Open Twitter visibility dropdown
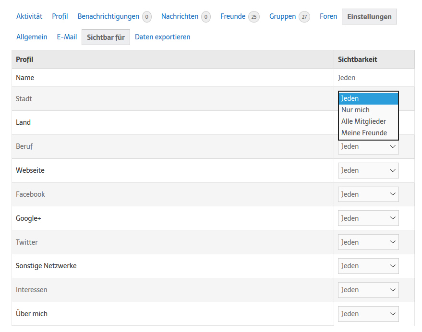This screenshot has height=332, width=422. (368, 242)
